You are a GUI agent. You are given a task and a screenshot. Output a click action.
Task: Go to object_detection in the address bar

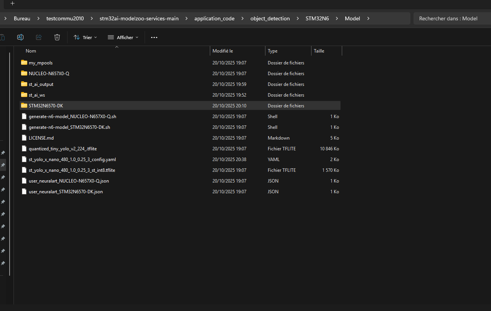(270, 18)
